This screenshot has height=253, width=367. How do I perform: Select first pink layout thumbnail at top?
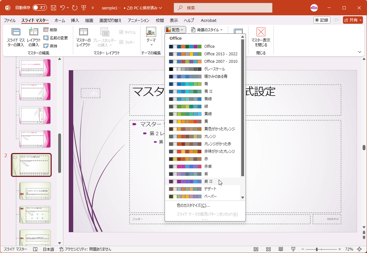tap(35, 68)
